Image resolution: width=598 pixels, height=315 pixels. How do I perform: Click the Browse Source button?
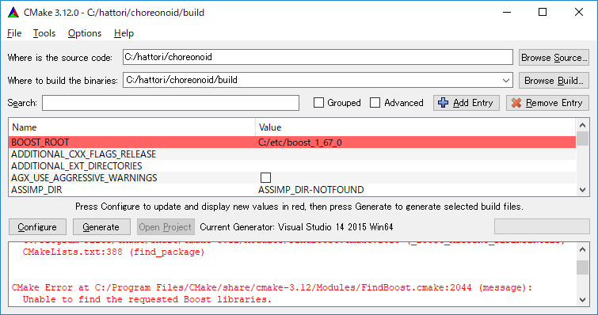point(554,58)
